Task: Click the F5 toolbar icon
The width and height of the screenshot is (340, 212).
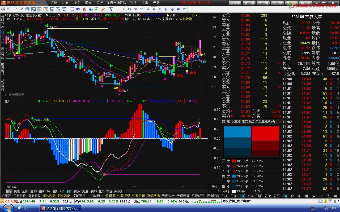Action: (x=111, y=9)
